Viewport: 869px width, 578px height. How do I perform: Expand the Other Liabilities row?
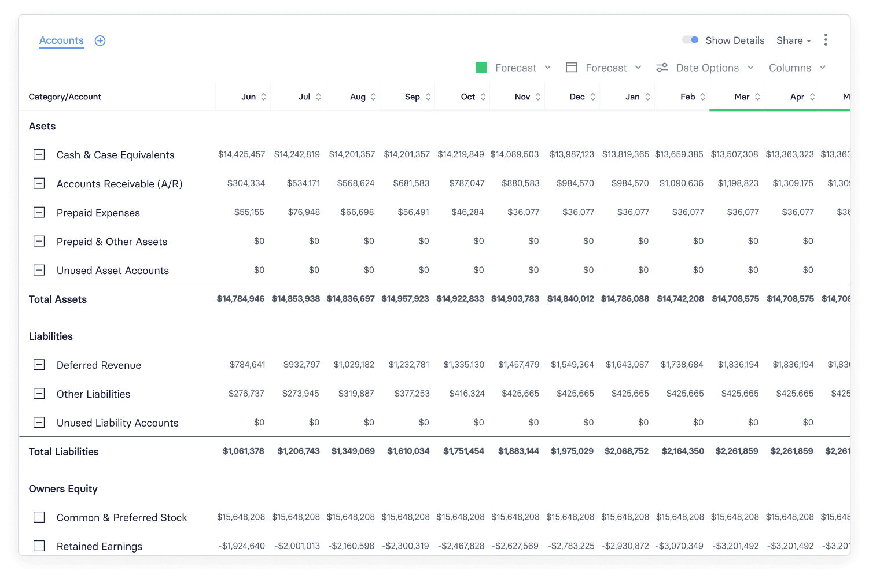pos(39,394)
